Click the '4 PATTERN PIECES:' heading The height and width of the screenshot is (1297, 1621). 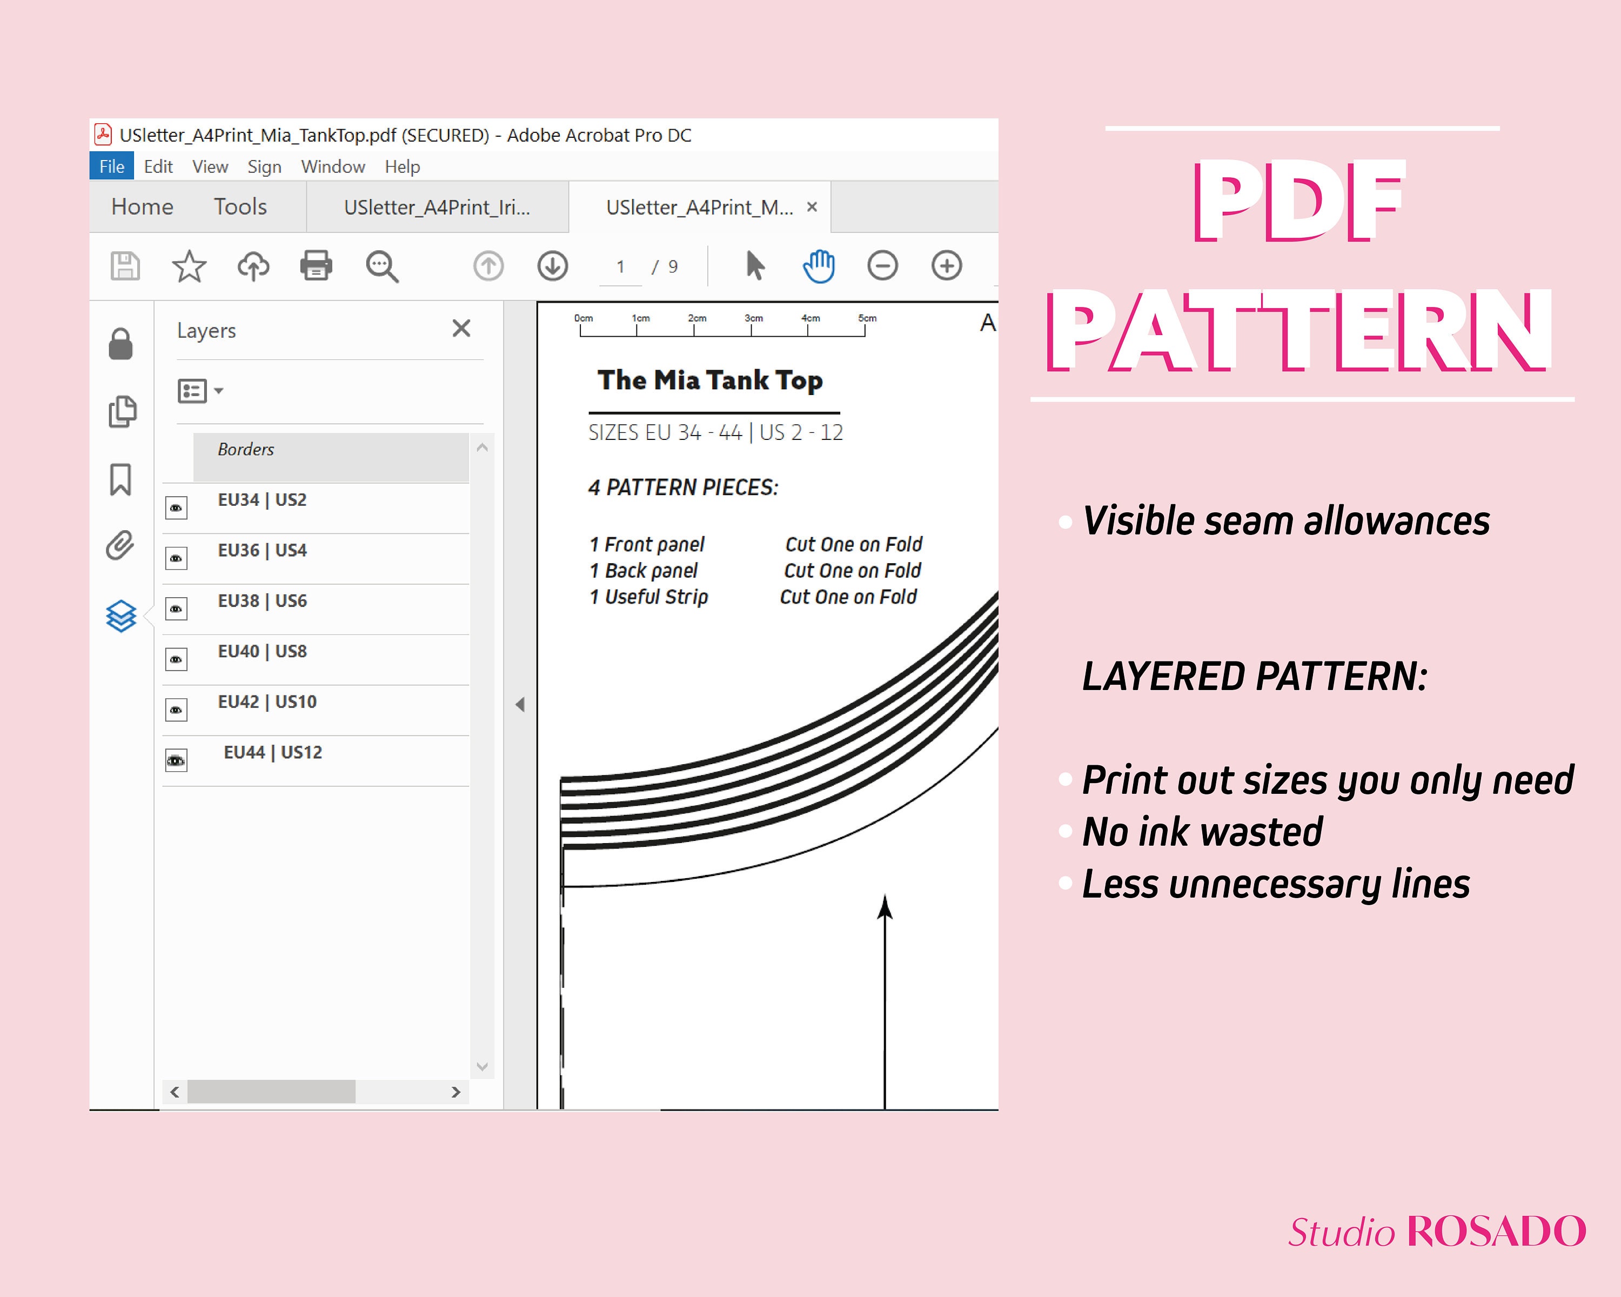(x=684, y=487)
